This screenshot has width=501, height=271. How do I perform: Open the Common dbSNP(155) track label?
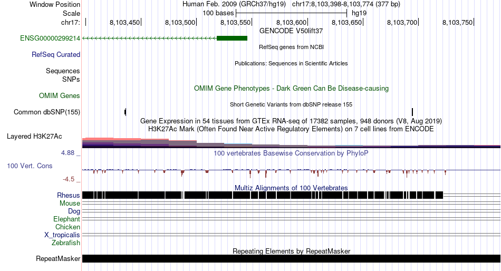(47, 112)
